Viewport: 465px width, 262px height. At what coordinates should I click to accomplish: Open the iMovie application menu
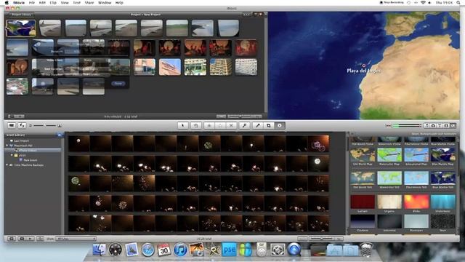coord(19,3)
